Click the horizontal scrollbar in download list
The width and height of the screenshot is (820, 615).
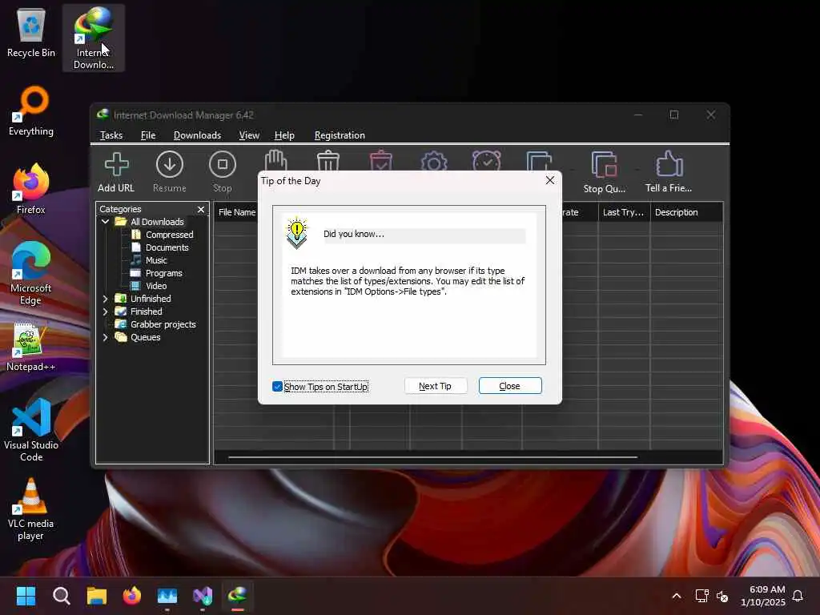pos(432,457)
